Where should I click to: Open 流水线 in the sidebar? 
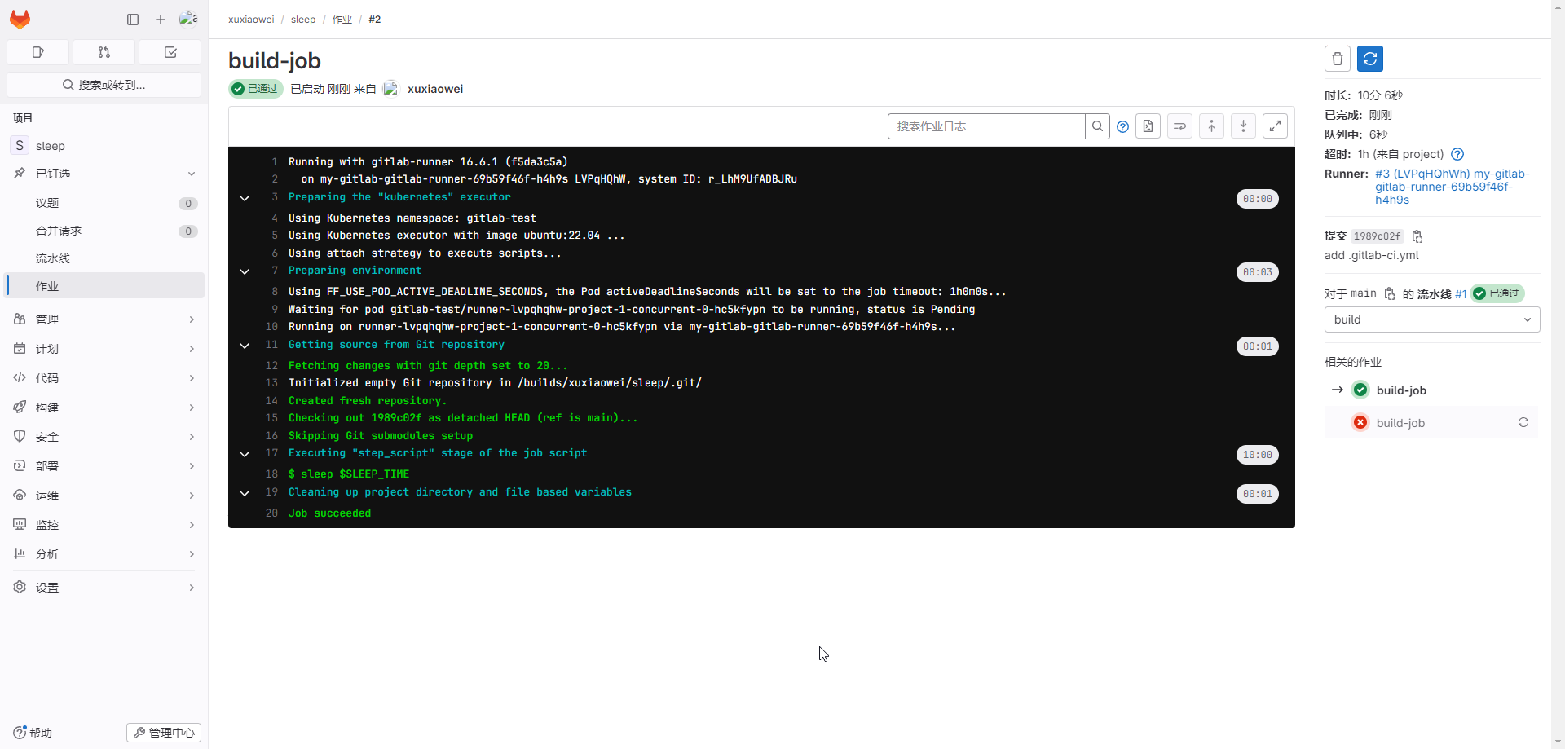pos(53,258)
